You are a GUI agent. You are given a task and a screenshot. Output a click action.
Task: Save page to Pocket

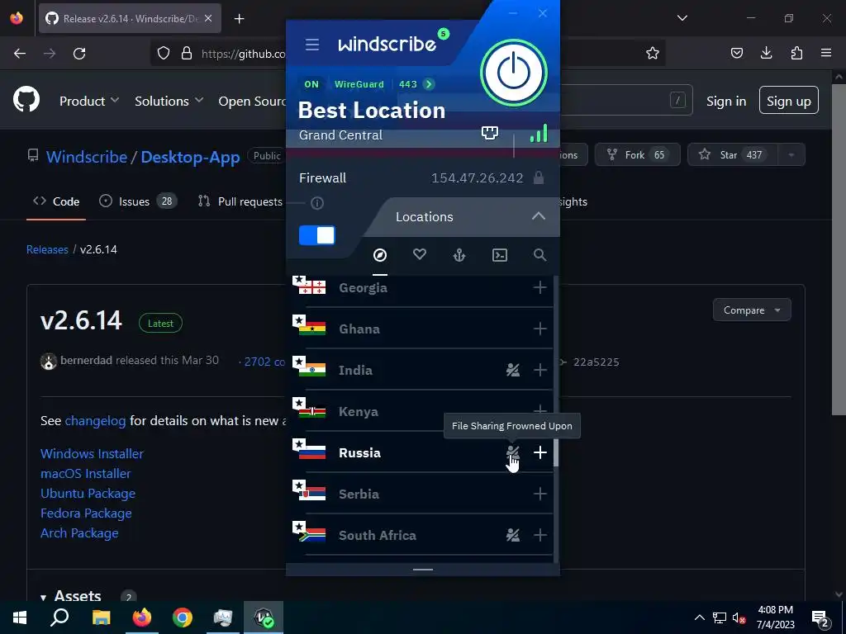(x=736, y=53)
